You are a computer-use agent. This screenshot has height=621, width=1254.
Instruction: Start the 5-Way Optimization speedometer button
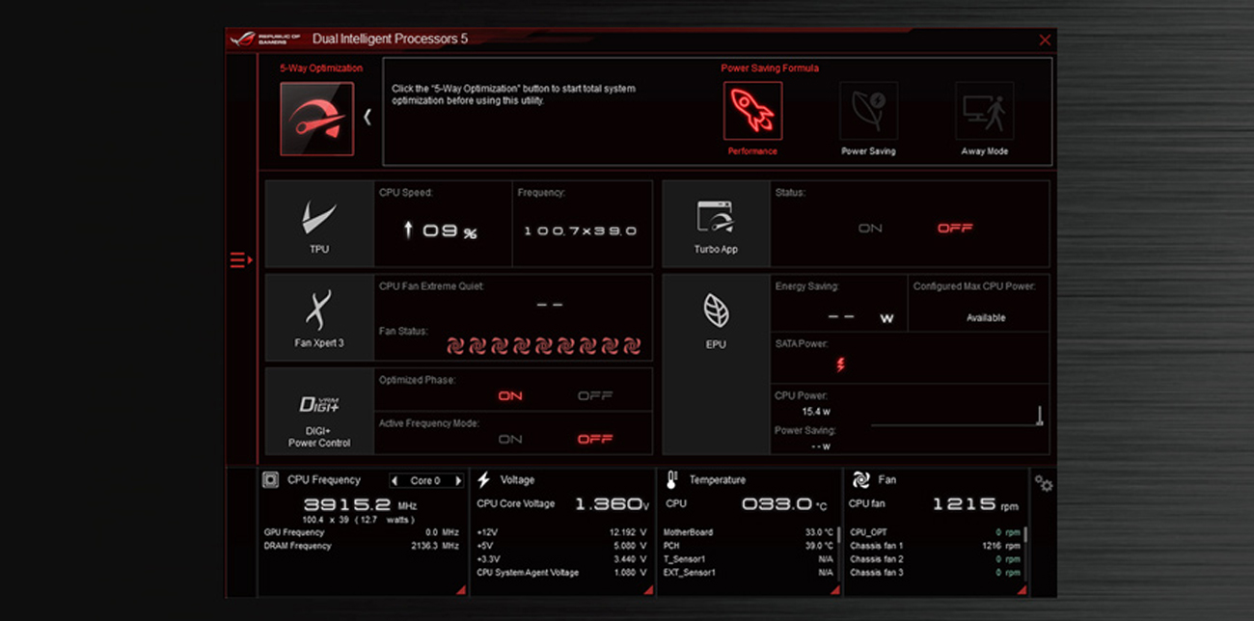[316, 119]
